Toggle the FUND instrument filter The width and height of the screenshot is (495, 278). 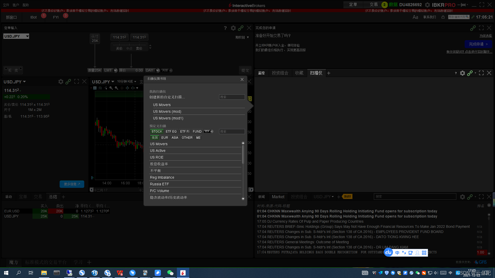[x=197, y=132]
